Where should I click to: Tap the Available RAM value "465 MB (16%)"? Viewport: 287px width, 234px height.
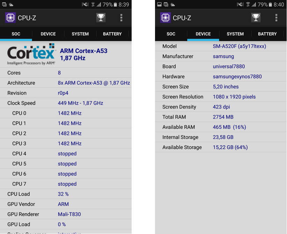(x=229, y=127)
